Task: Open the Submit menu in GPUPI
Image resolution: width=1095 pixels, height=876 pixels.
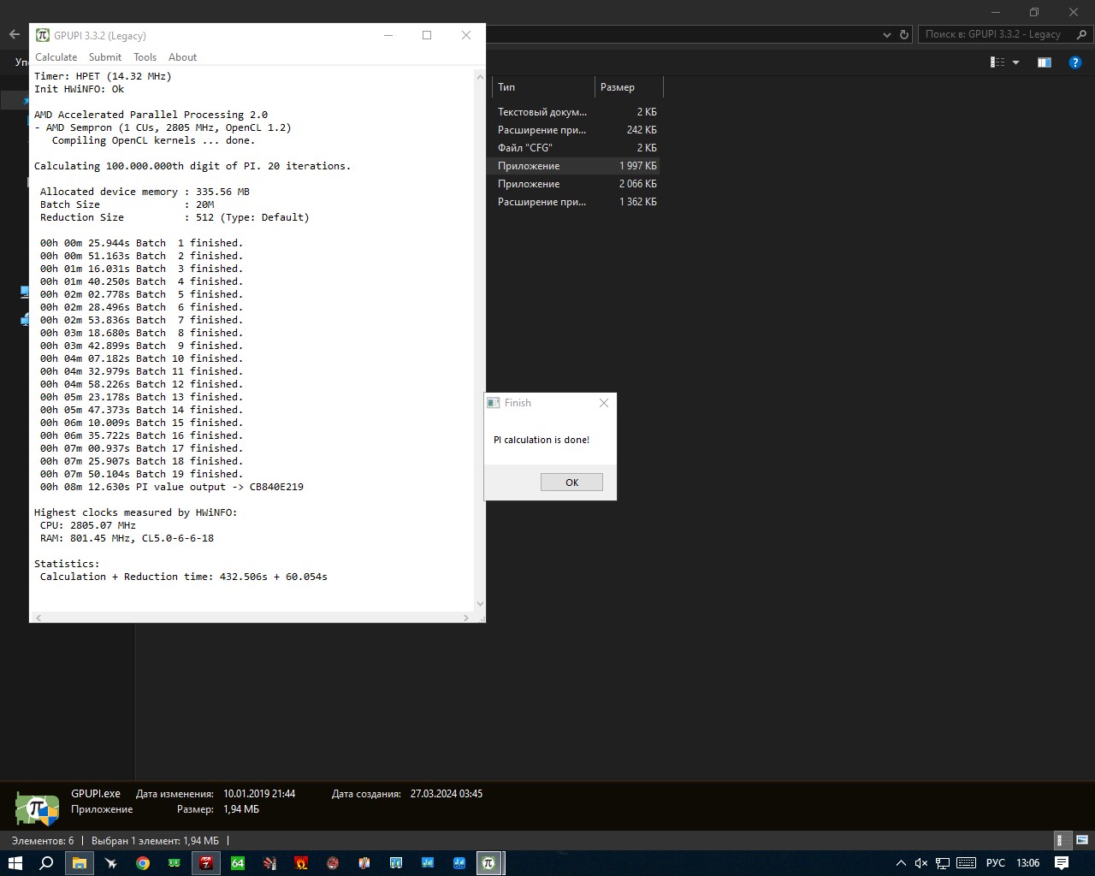Action: point(105,57)
